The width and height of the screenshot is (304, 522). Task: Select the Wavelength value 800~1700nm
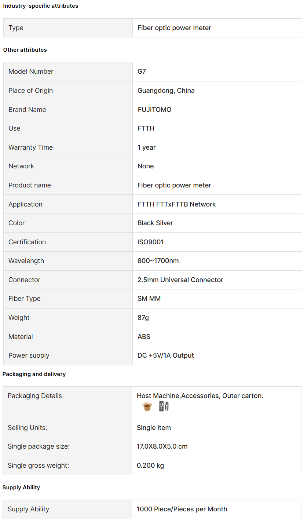(158, 261)
